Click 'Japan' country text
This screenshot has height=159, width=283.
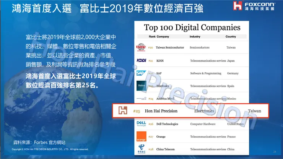(x=231, y=61)
